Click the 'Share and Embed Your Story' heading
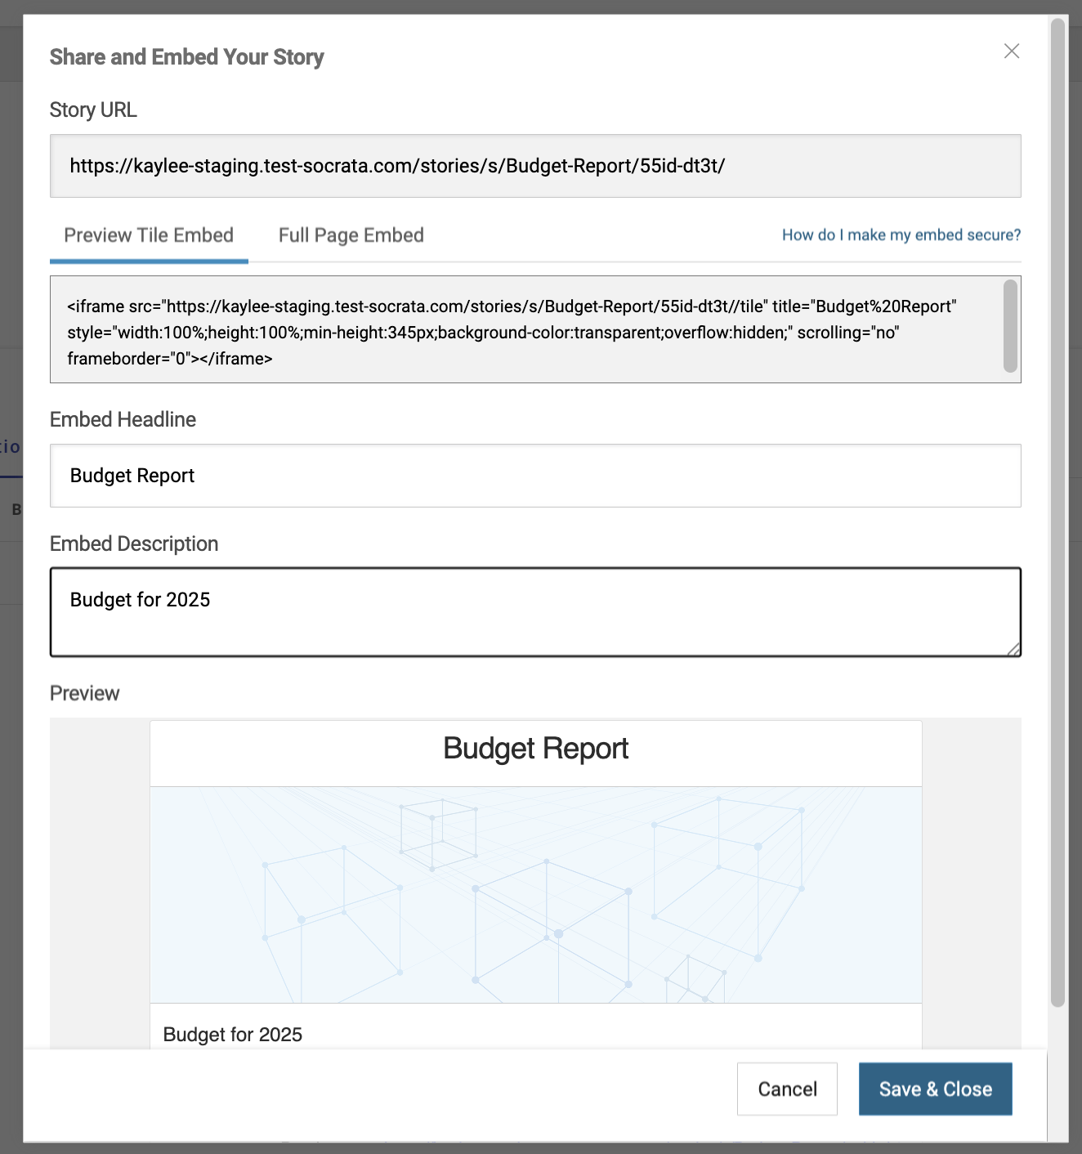 tap(187, 56)
